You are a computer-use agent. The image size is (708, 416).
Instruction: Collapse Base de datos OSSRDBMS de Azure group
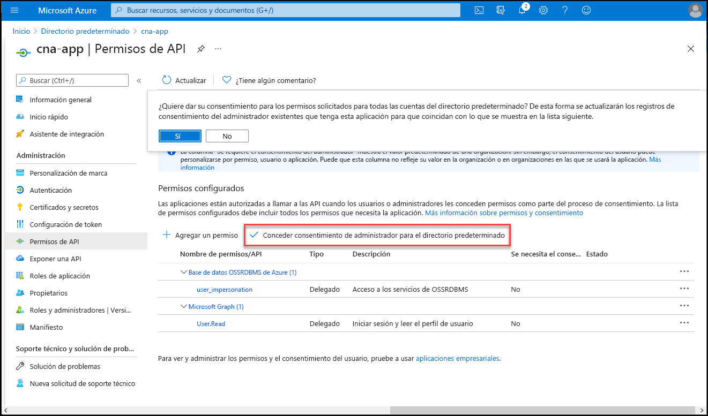(183, 272)
